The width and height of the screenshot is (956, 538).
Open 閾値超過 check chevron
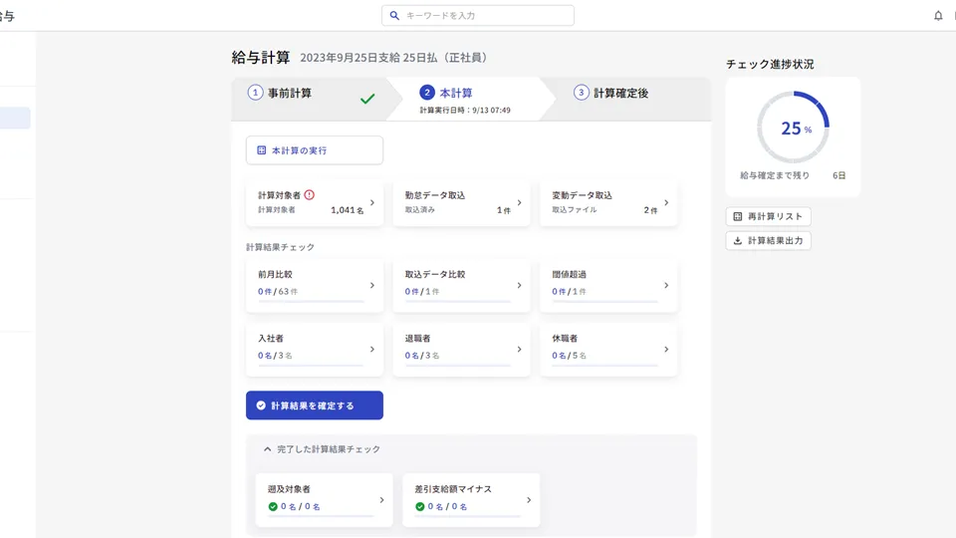tap(666, 285)
